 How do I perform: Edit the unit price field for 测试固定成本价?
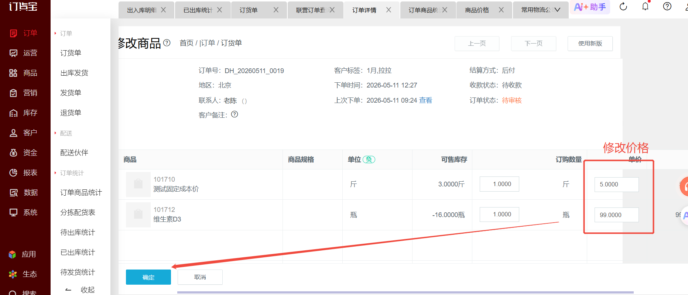point(616,185)
